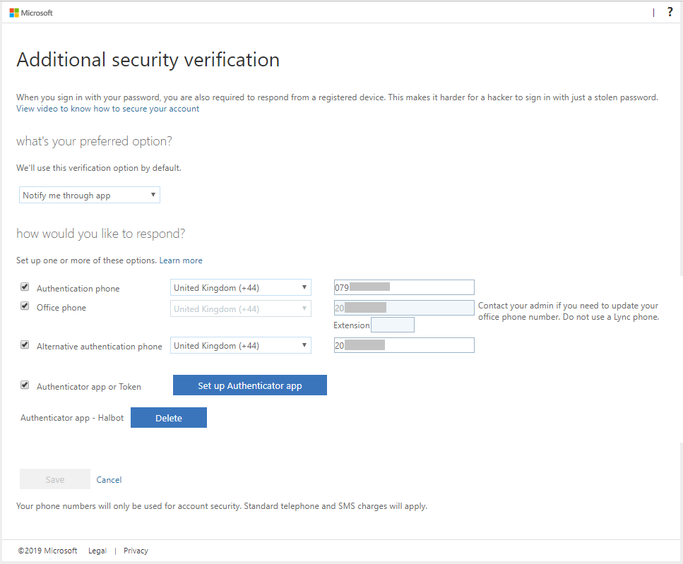Open the Authentication phone country dropdown
This screenshot has width=683, height=564.
coord(240,287)
